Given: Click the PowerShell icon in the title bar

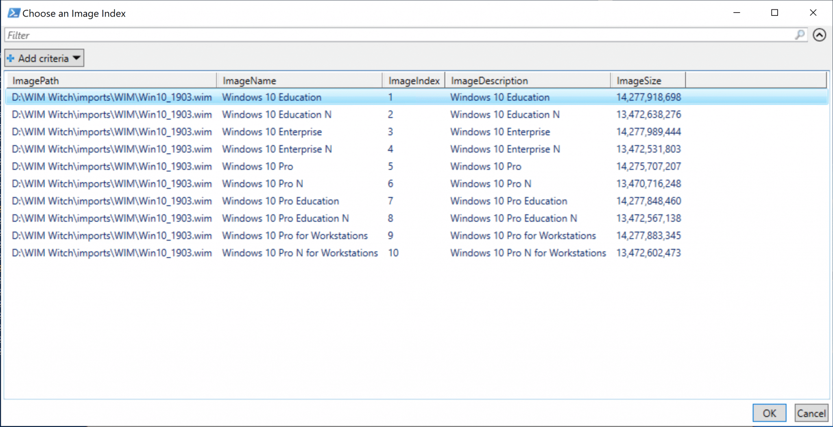Looking at the screenshot, I should [x=13, y=13].
